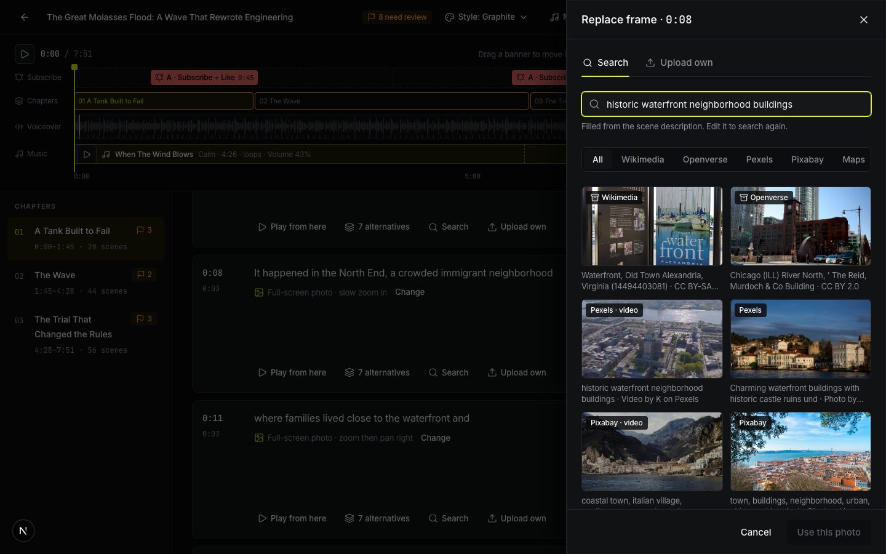Screen dimensions: 886x554
Task: Select the 01 A Tank Built to Fail clip
Action: pyautogui.click(x=164, y=101)
